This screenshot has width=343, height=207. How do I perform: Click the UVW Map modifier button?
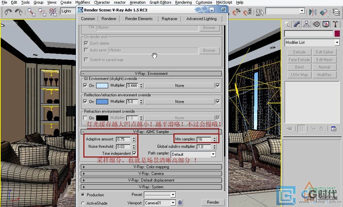pos(299,75)
